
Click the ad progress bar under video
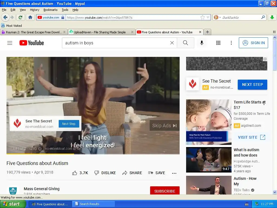click(93, 154)
